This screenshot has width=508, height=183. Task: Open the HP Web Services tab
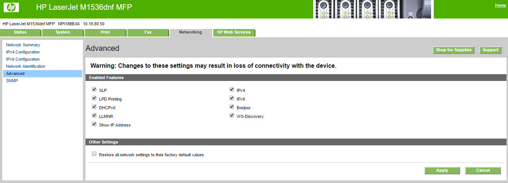[x=234, y=32]
